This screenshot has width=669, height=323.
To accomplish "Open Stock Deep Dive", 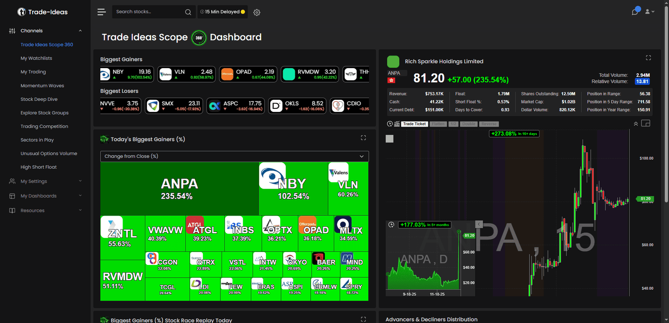I will click(39, 99).
